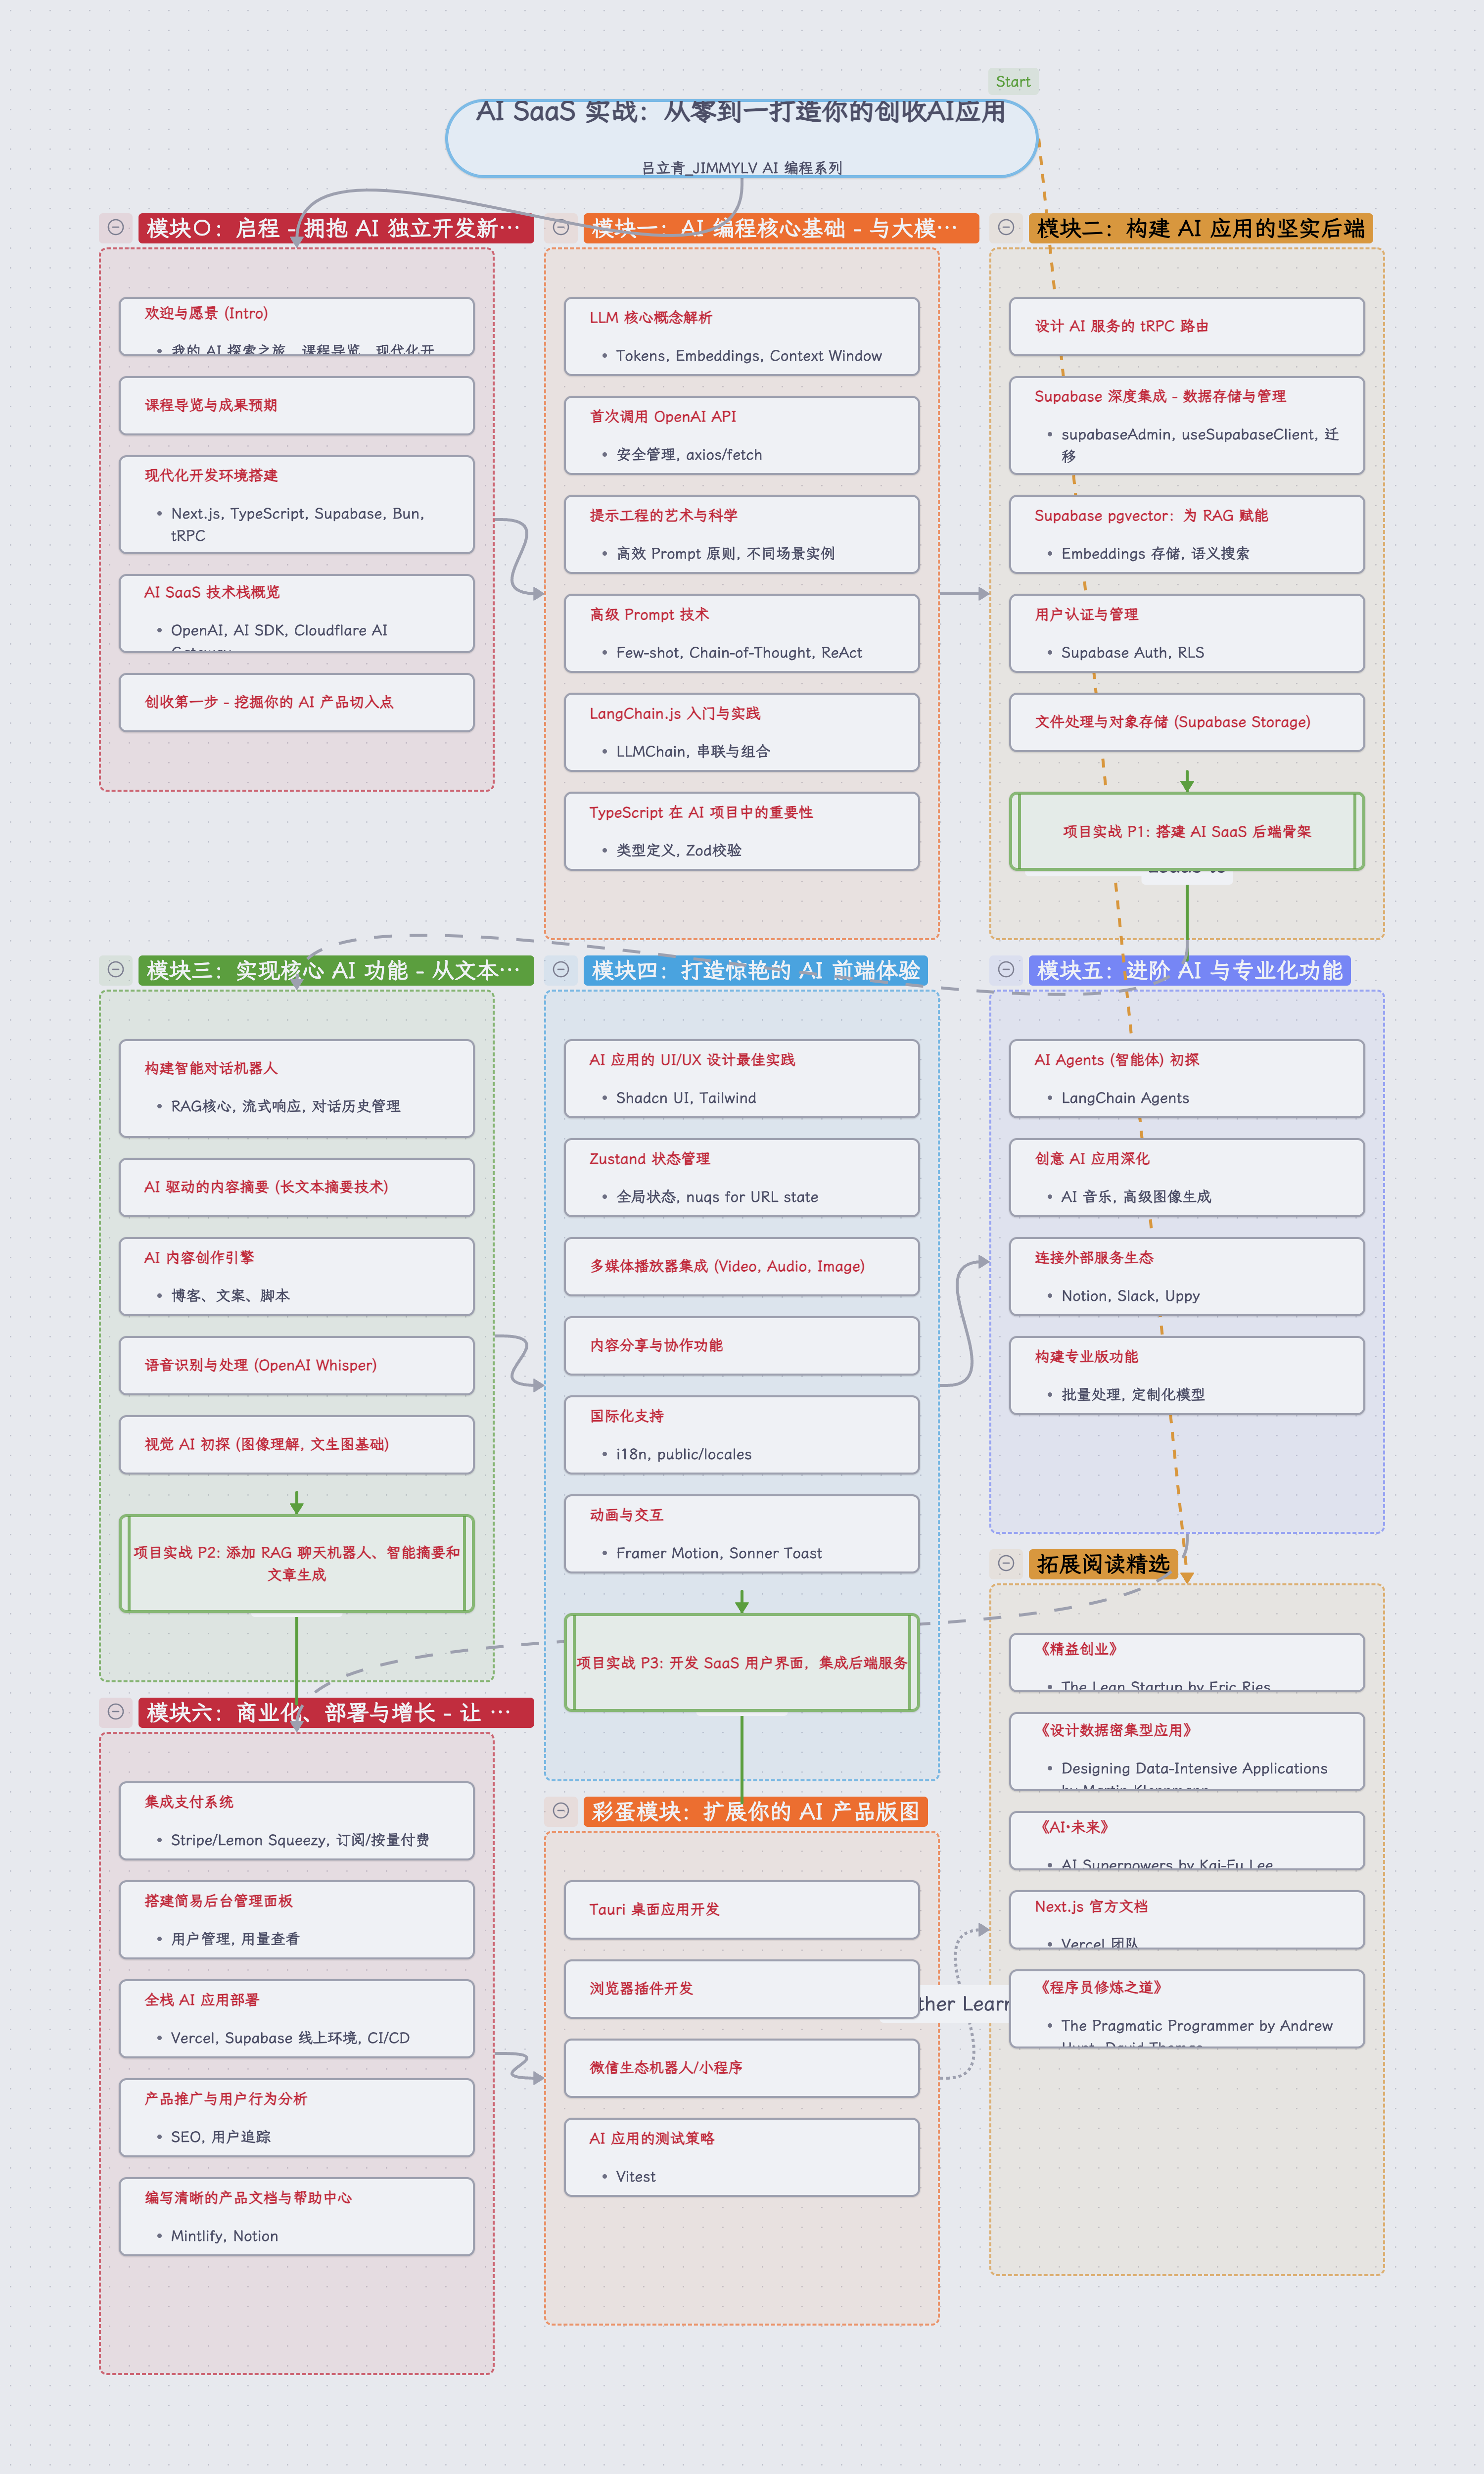Image resolution: width=1484 pixels, height=2474 pixels.
Task: Select the LangChain.js 入门与实践 card
Action: pos(741,732)
